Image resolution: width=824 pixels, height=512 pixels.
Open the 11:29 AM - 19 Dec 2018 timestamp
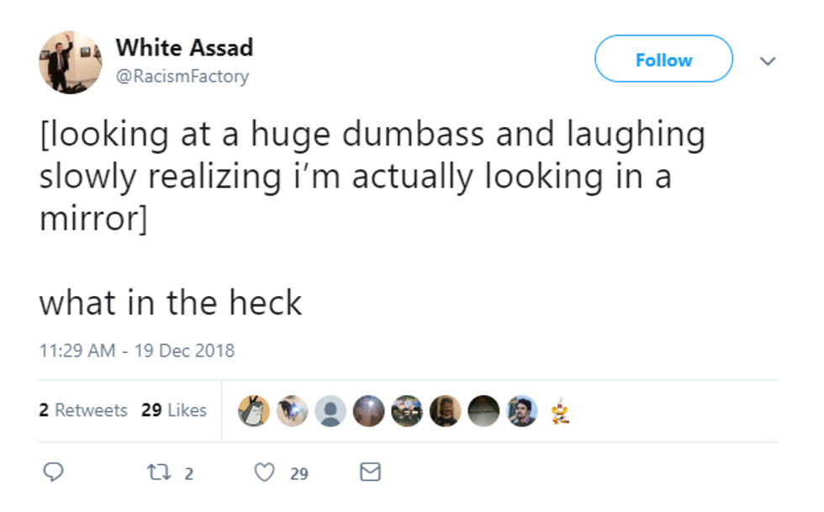point(137,351)
